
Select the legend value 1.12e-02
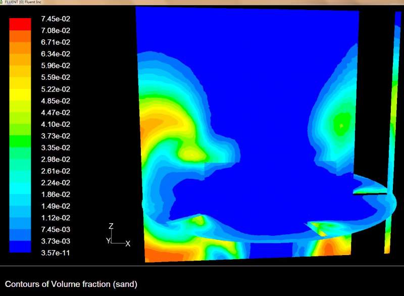pos(56,218)
